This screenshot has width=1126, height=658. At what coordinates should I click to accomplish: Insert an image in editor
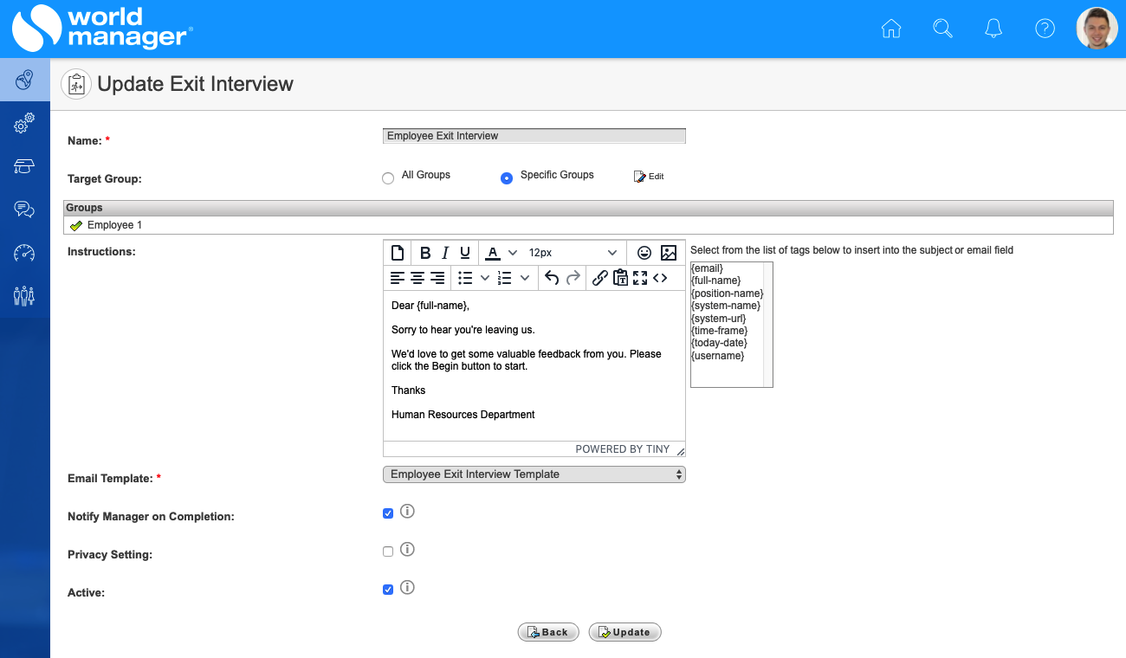click(x=669, y=253)
